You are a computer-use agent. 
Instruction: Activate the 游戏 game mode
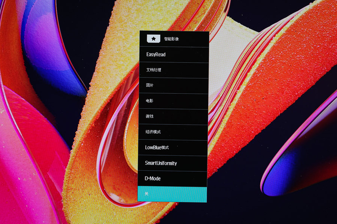coord(150,116)
